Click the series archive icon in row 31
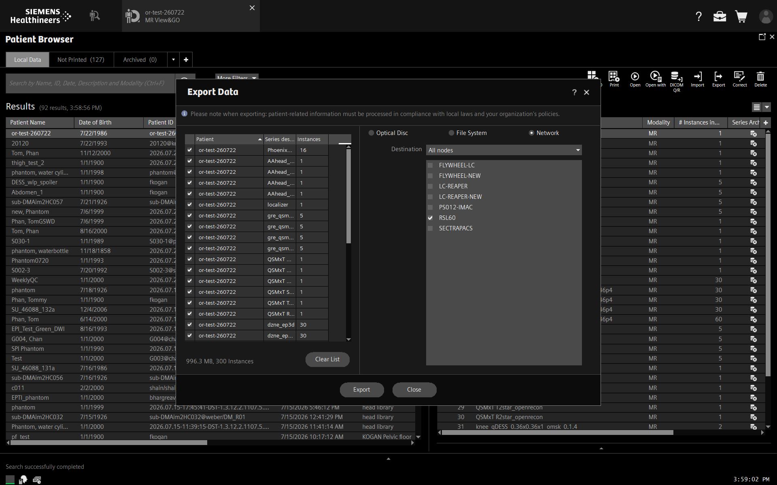Image resolution: width=777 pixels, height=485 pixels. point(753,427)
